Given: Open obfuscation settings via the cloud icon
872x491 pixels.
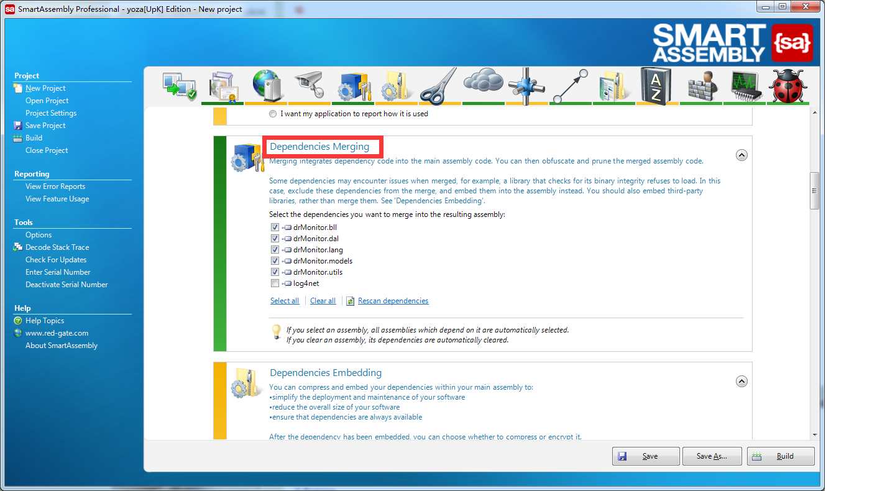Looking at the screenshot, I should click(484, 81).
